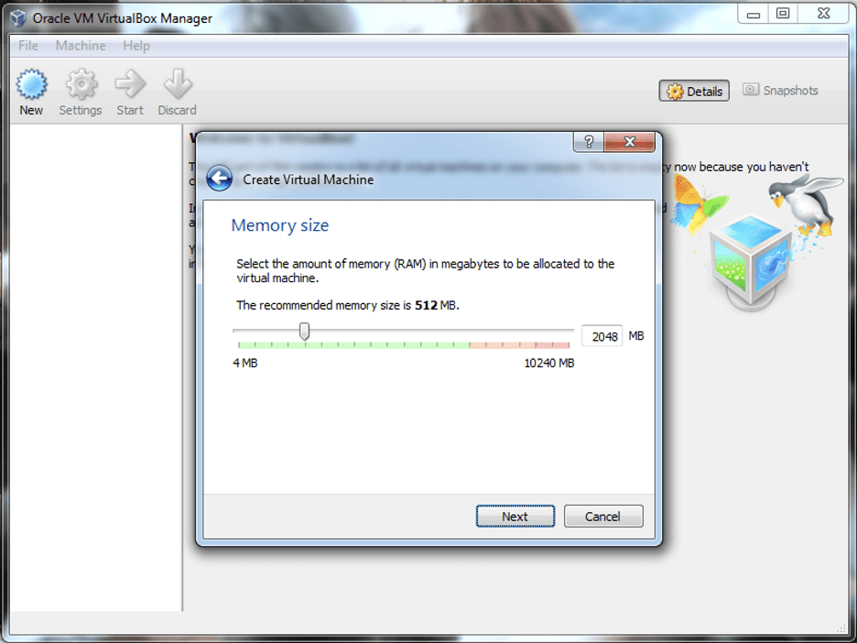Open the Help menu
This screenshot has height=643, width=857.
coord(136,46)
